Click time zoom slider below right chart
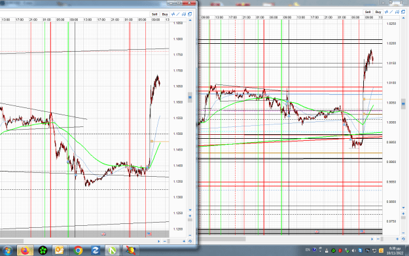Image resolution: width=409 pixels, height=256 pixels. click(382, 239)
